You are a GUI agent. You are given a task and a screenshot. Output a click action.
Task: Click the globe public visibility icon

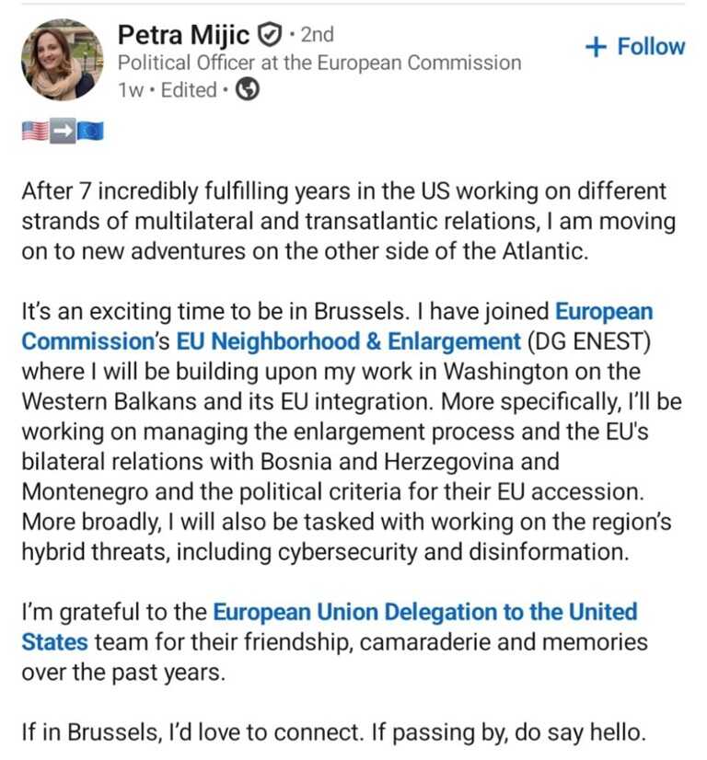click(248, 90)
